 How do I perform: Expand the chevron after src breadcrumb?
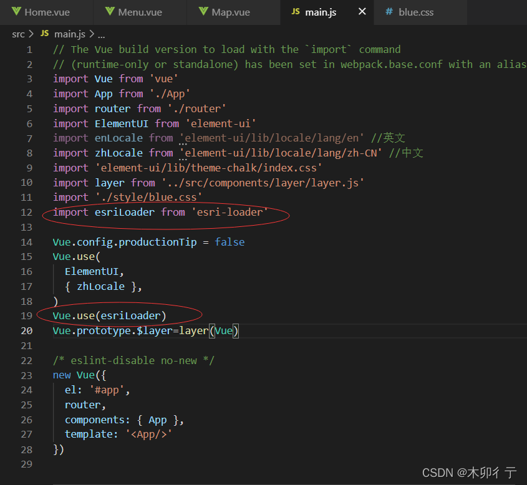[x=31, y=34]
